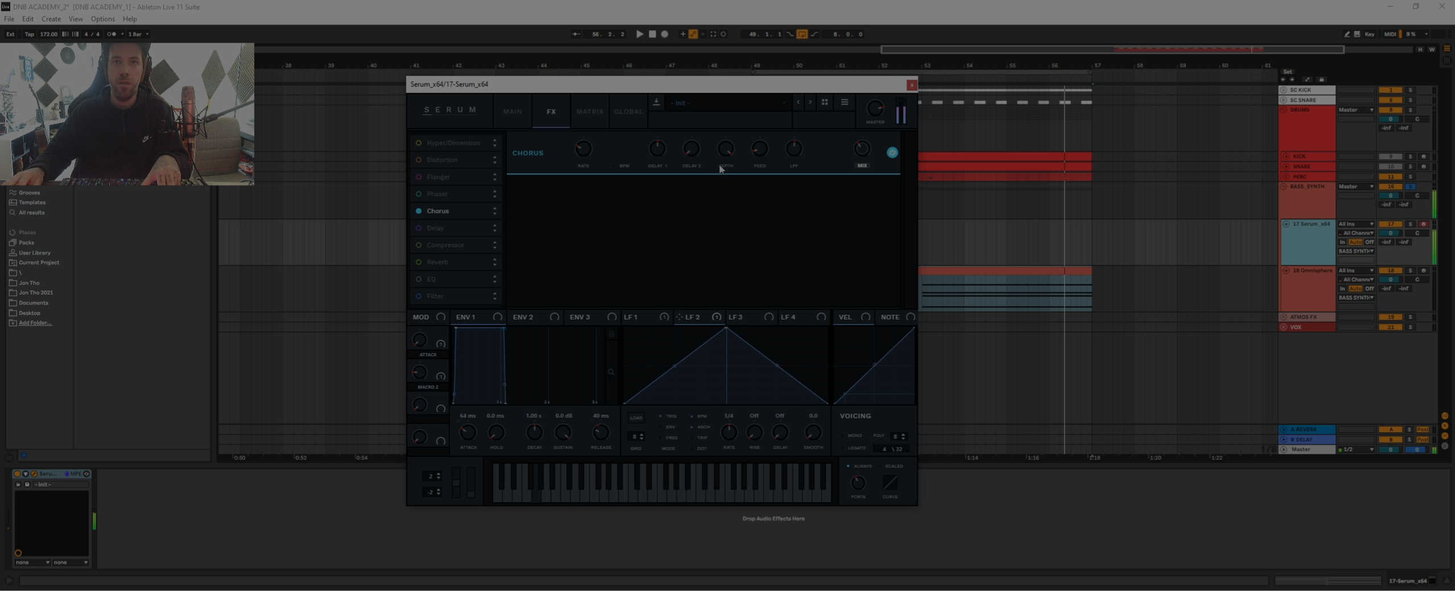Click the MIDI map mode button
This screenshot has height=591, width=1455.
pos(1390,34)
